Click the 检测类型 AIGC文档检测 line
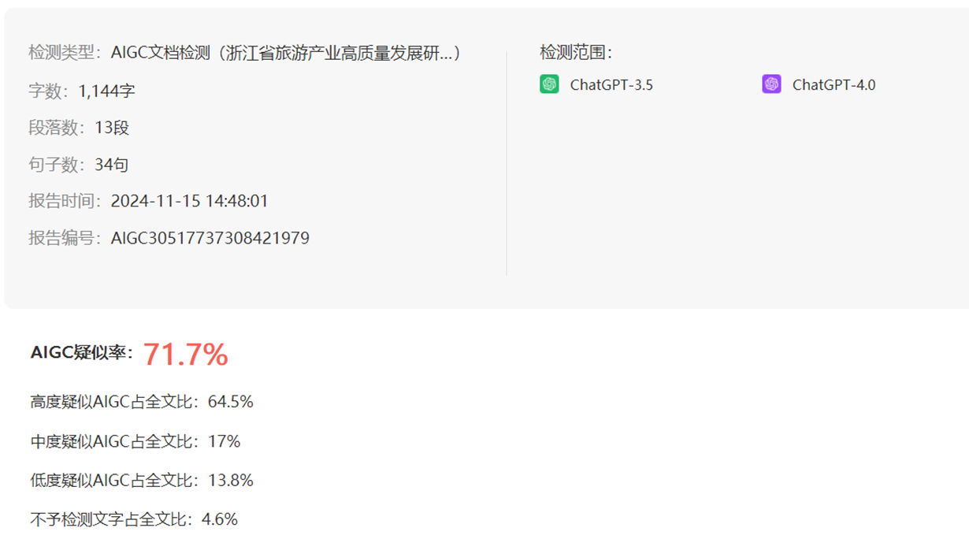 [x=245, y=53]
